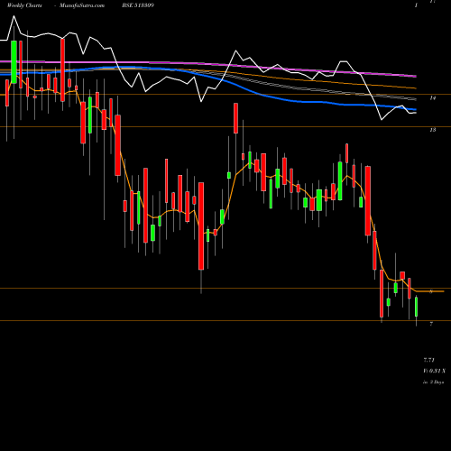Click the '13' price axis label
The width and height of the screenshot is (451, 451).
click(433, 130)
